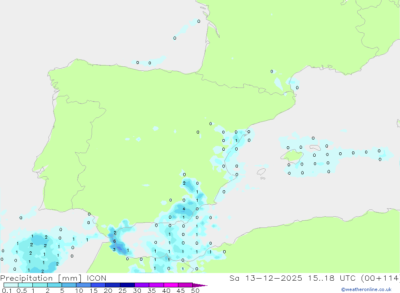Image resolution: width=400 pixels, height=293 pixels.
Task: Click the '25' legend scale label
Action: [122, 291]
